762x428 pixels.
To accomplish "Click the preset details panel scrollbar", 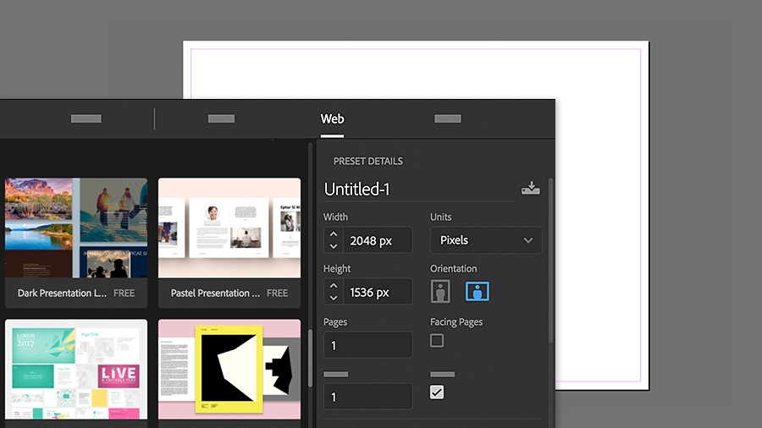I will (x=550, y=261).
